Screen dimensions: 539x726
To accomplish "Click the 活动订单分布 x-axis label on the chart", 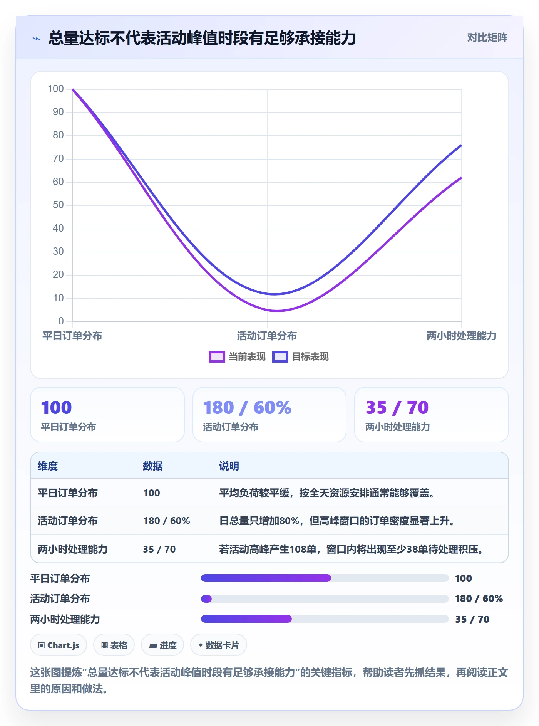I will 267,336.
